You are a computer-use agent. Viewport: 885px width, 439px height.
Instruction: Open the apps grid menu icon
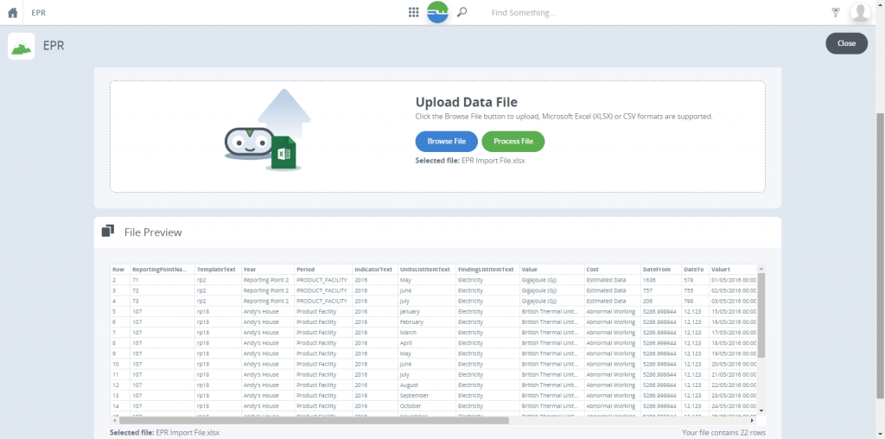tap(413, 12)
